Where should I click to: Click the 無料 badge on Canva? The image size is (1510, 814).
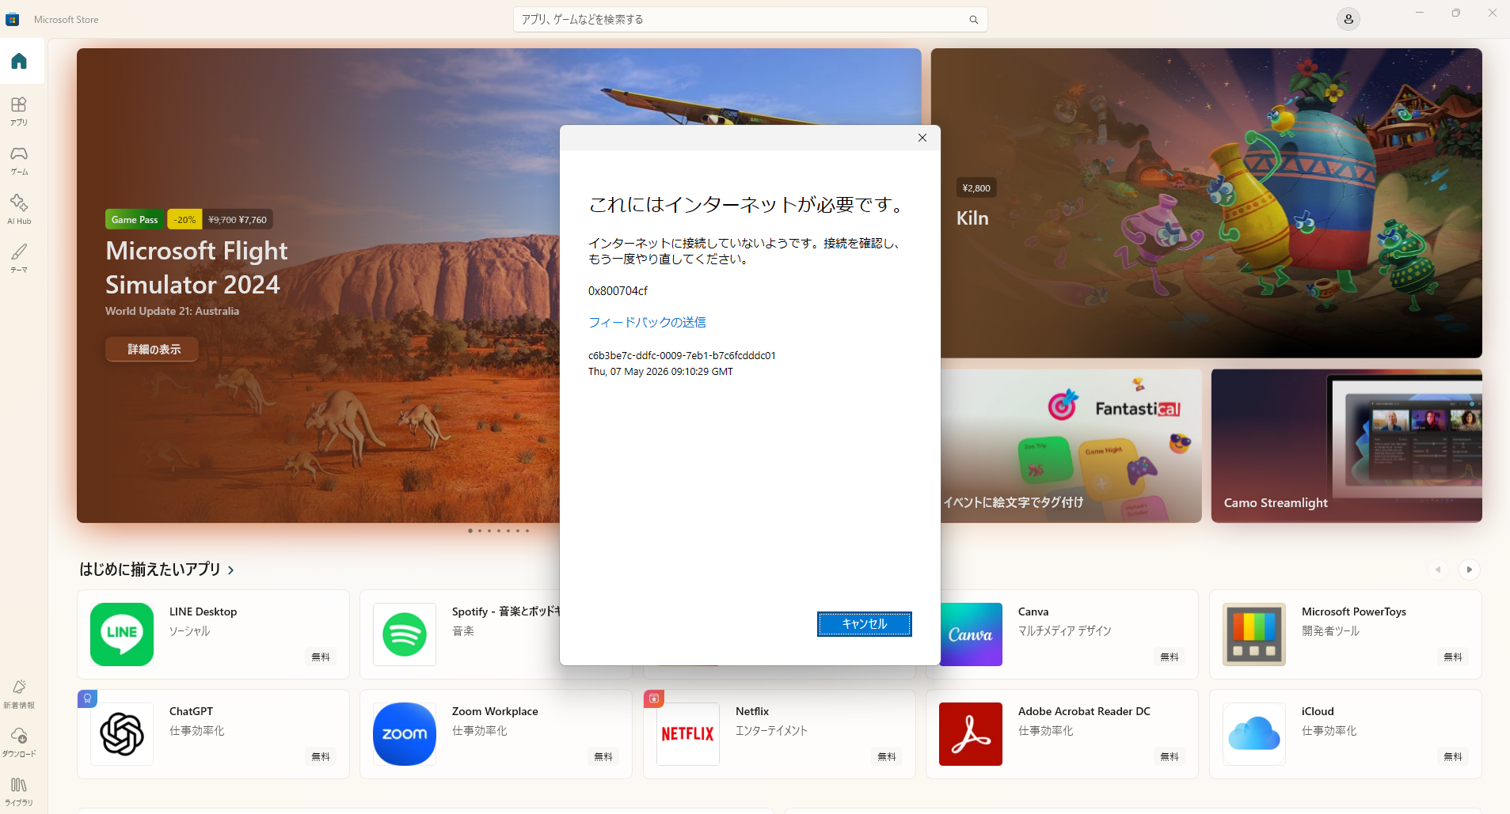1170,657
